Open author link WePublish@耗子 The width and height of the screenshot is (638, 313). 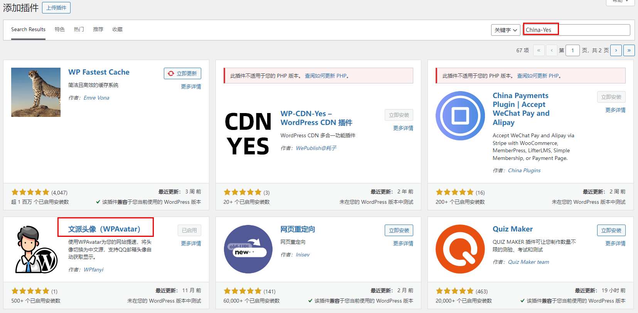(x=316, y=148)
